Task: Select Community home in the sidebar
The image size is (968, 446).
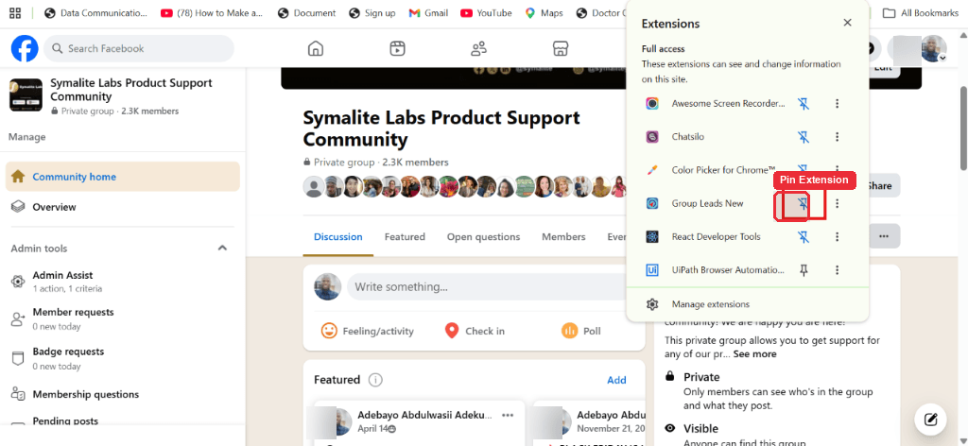Action: tap(122, 177)
